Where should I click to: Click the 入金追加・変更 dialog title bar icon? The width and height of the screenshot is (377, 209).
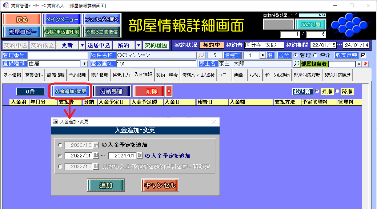[55, 122]
